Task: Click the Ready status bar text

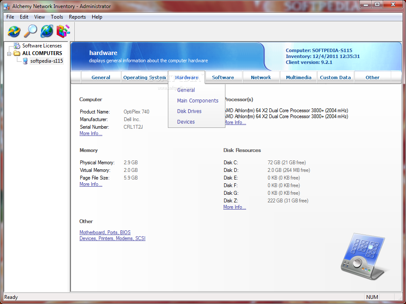Action: click(11, 297)
